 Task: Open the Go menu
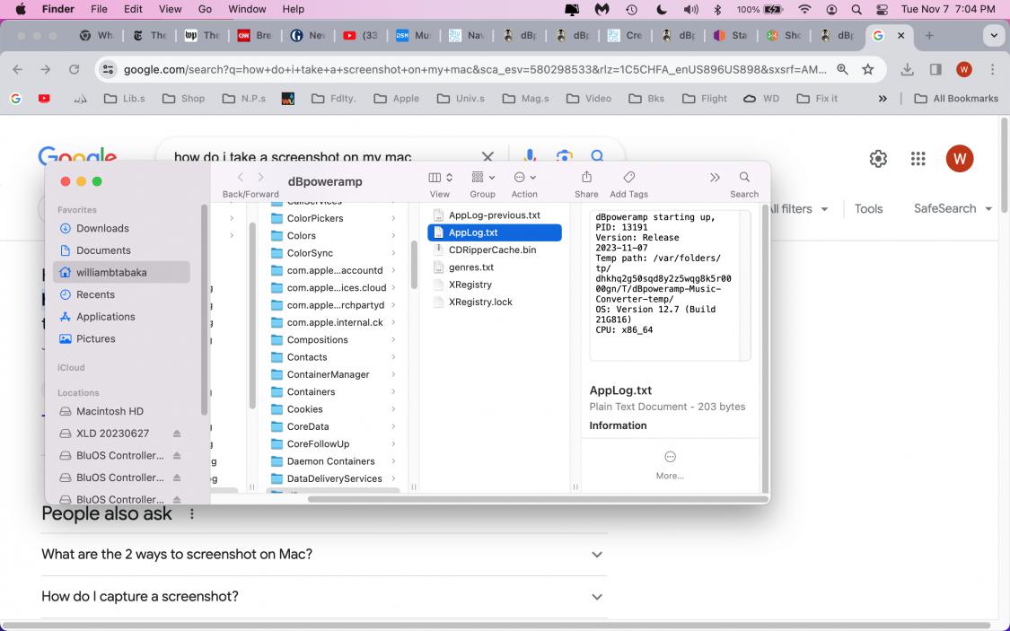pyautogui.click(x=205, y=9)
